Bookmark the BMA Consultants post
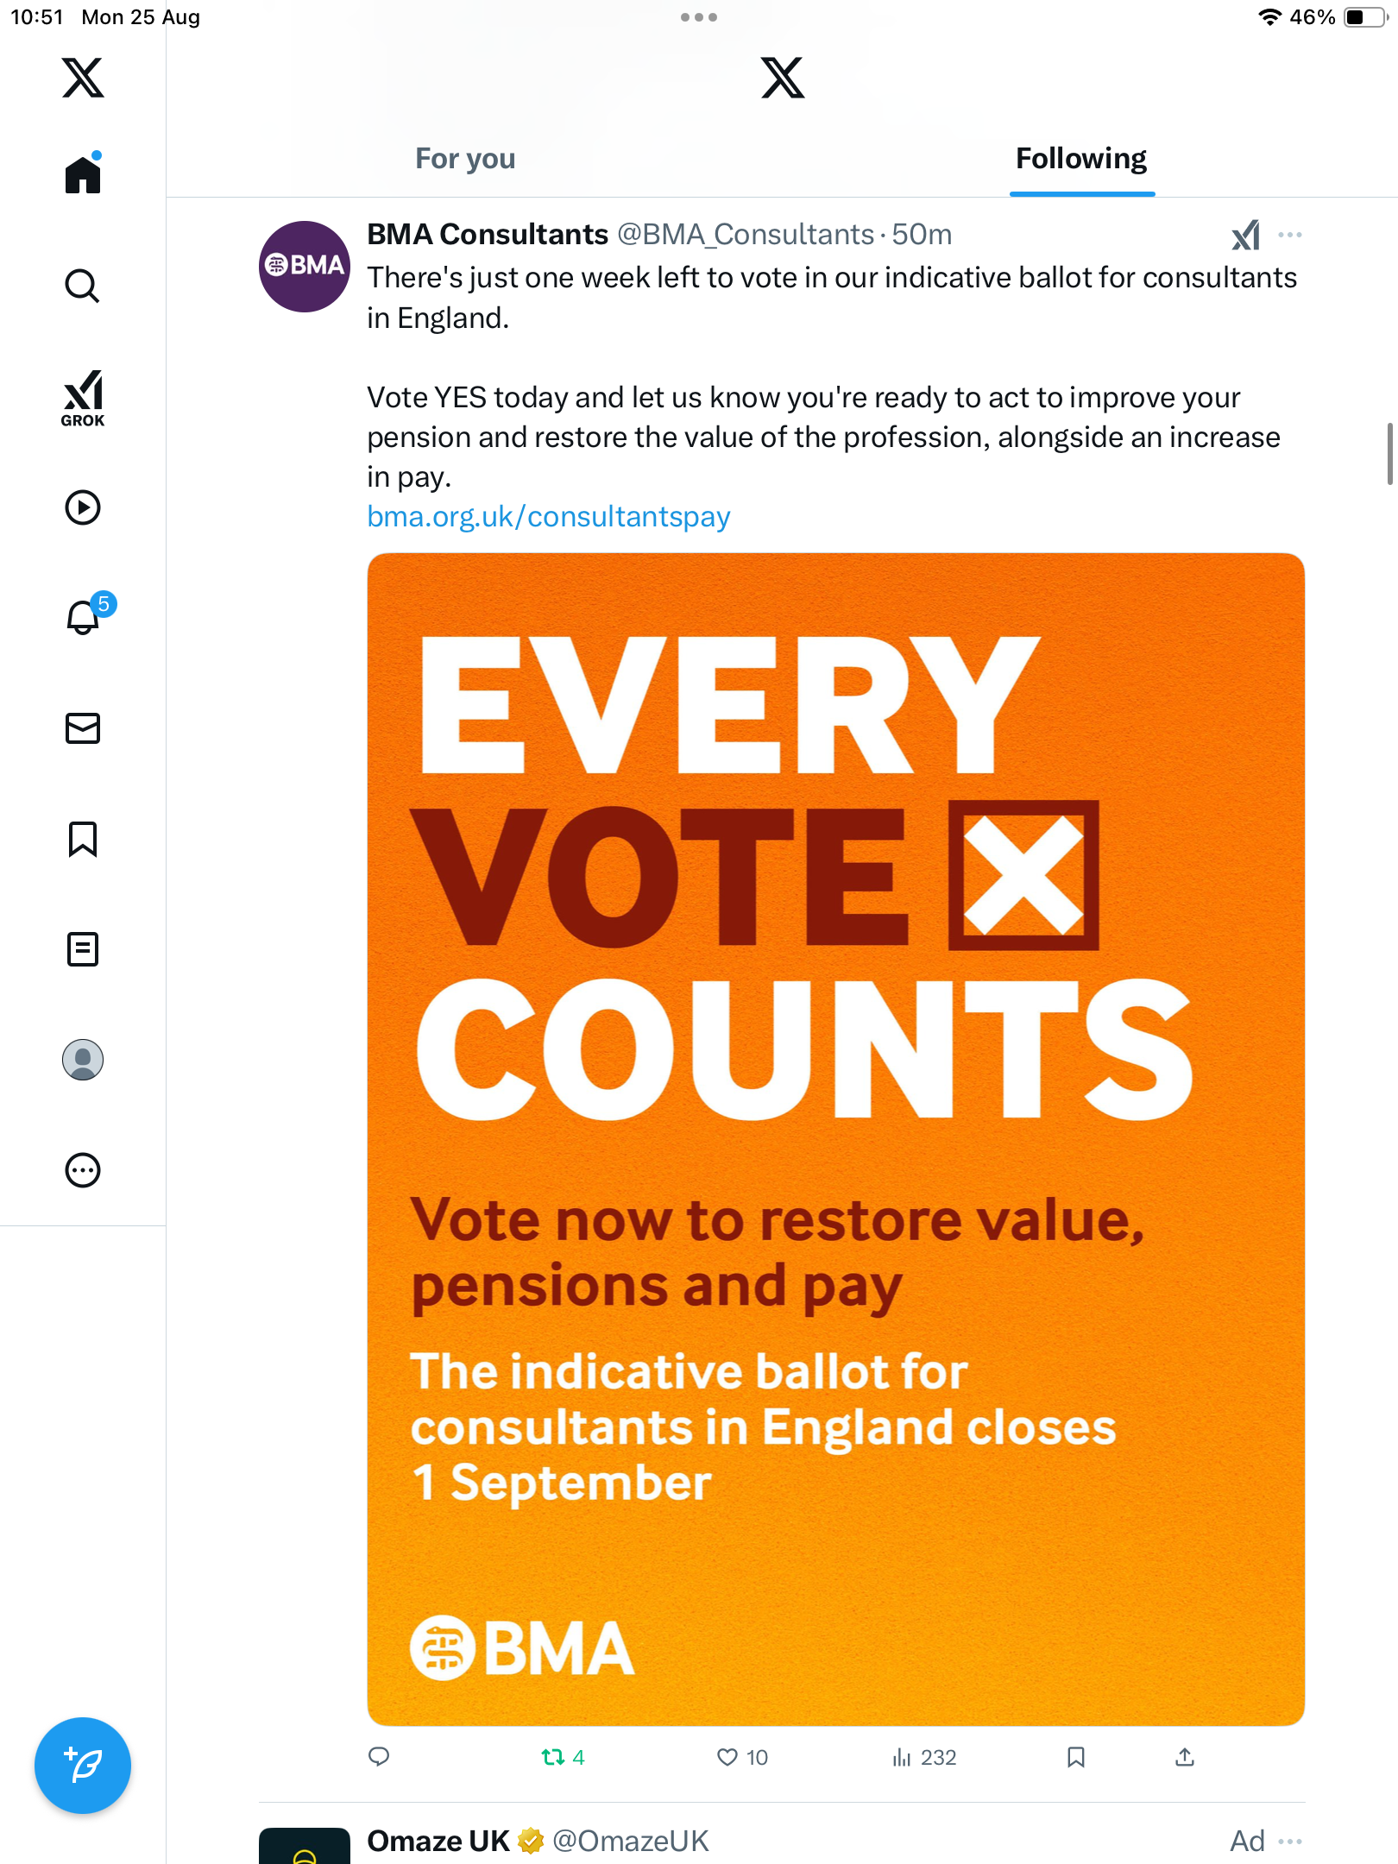 1075,1757
